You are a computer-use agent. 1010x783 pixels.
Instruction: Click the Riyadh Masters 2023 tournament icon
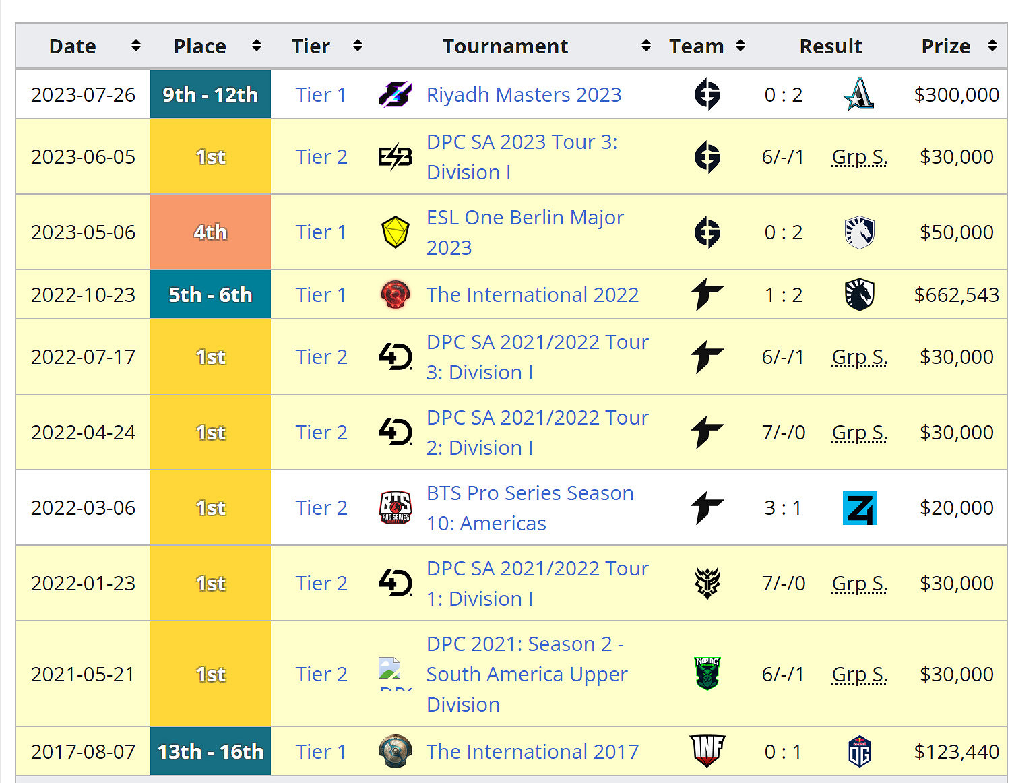(396, 95)
